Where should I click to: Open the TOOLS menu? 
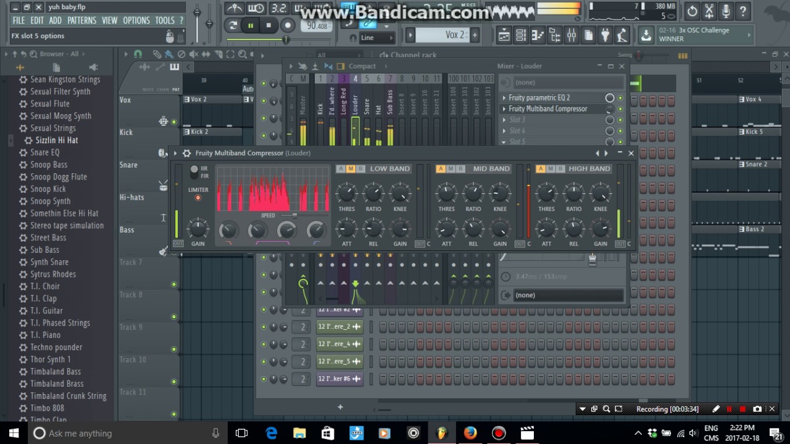[165, 20]
